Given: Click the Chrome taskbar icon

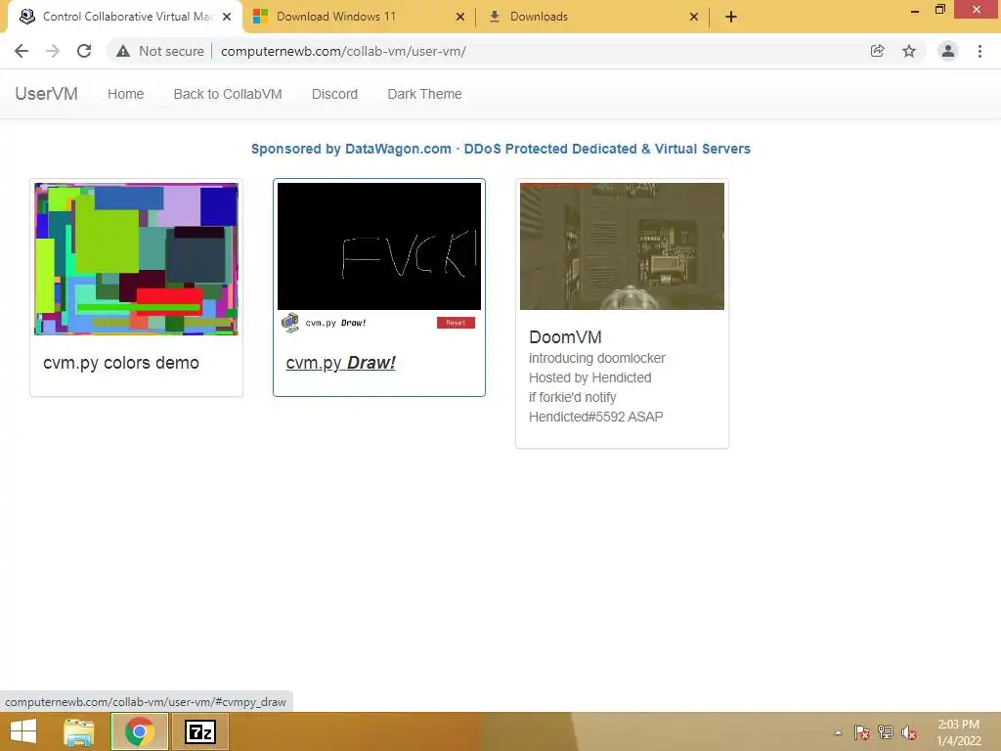Looking at the screenshot, I should [x=140, y=731].
